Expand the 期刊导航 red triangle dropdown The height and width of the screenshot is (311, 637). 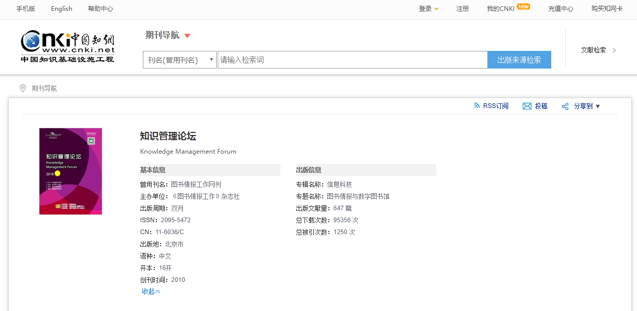tap(188, 36)
